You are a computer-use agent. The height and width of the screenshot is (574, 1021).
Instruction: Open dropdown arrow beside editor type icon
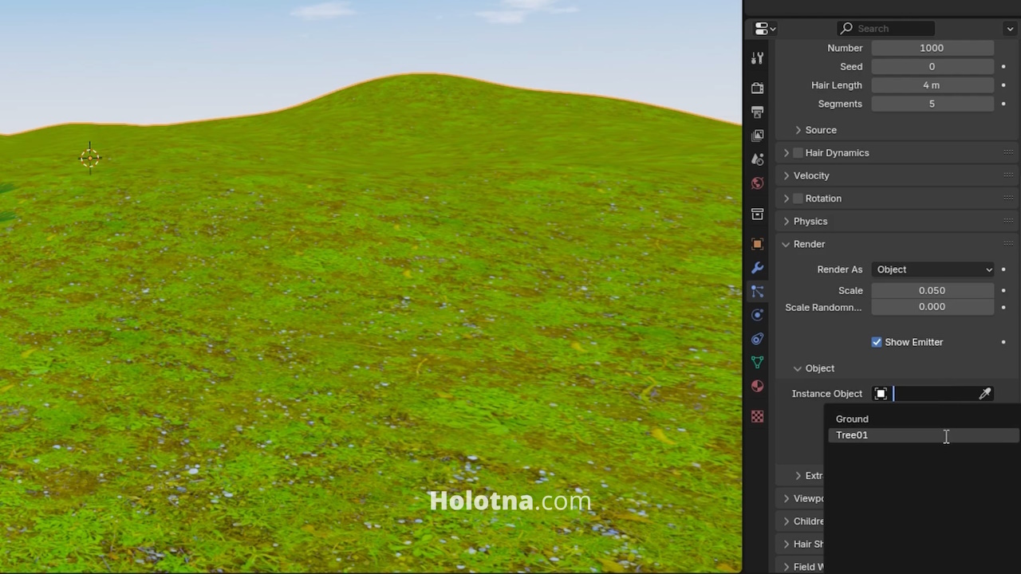pyautogui.click(x=773, y=29)
